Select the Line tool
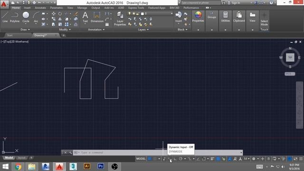The height and width of the screenshot is (171, 304). coord(5,17)
